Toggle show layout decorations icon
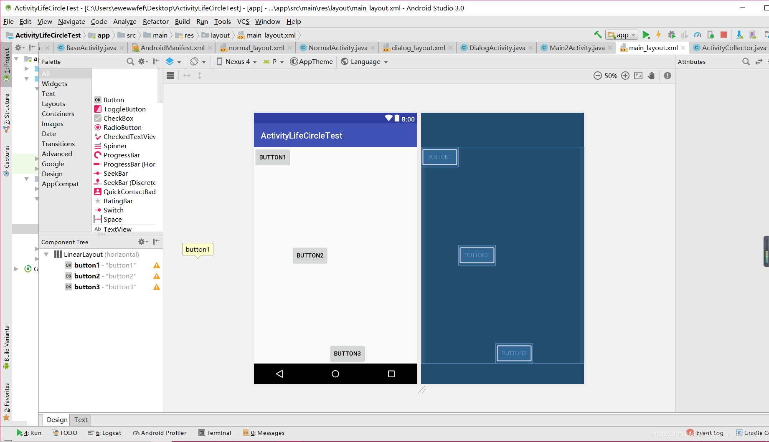Screen dimensions: 769x442 point(170,76)
